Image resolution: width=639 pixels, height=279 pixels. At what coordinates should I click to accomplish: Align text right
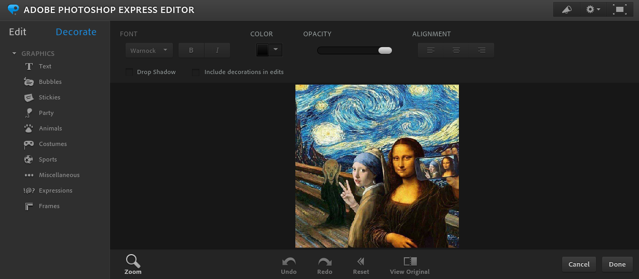pyautogui.click(x=482, y=50)
